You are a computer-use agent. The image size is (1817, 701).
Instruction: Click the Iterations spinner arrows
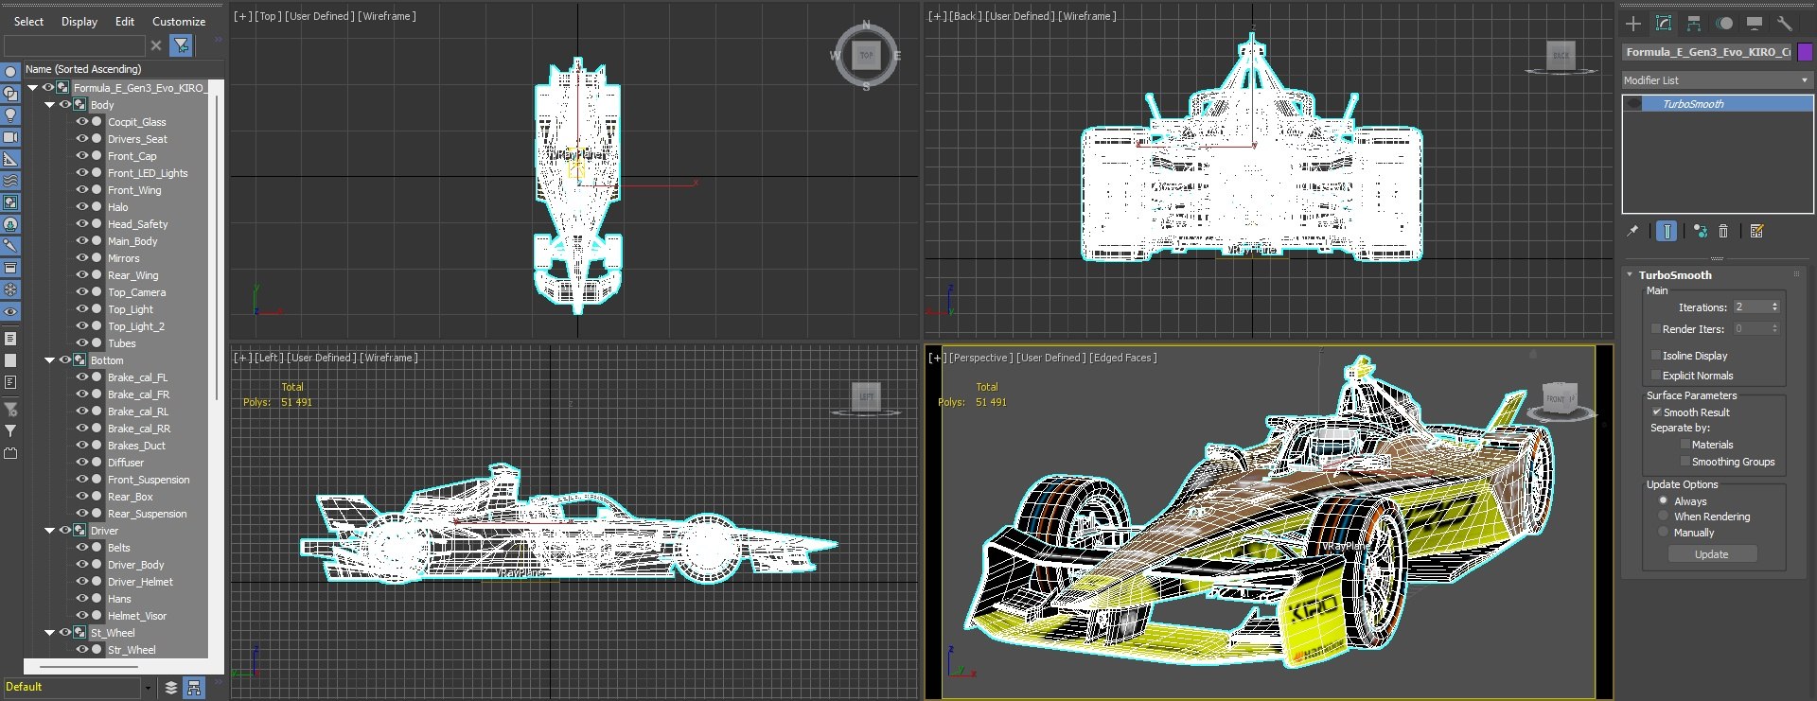[x=1774, y=307]
